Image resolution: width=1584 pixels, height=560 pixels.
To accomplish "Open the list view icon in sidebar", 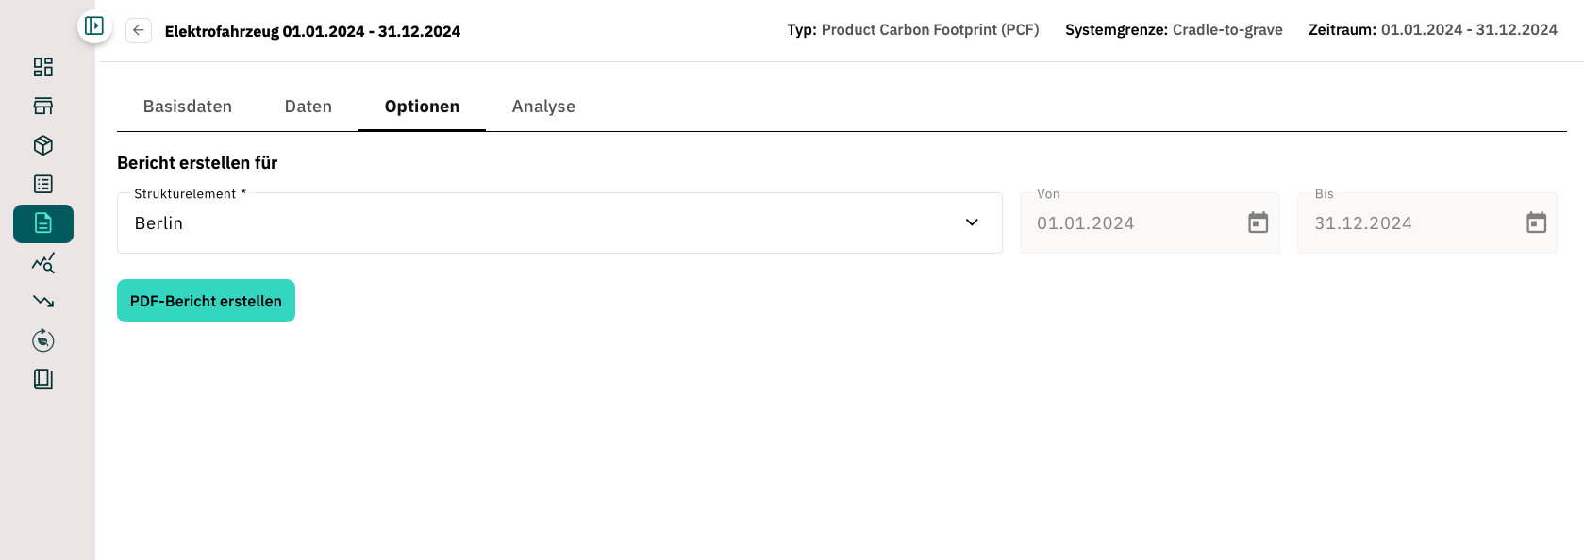I will point(43,184).
